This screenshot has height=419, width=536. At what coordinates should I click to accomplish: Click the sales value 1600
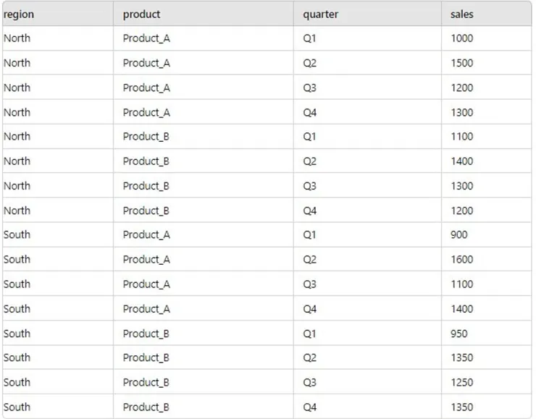coord(461,259)
